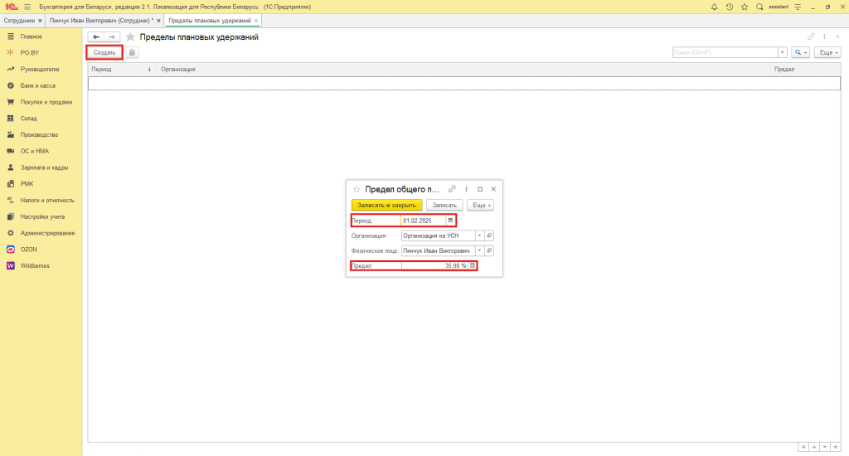The image size is (849, 456).
Task: Click the Создать button
Action: [x=104, y=52]
